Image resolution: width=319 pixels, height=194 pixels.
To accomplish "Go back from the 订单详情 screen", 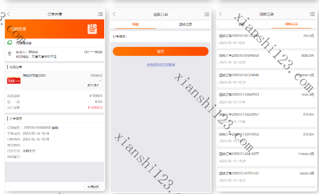I will [8, 14].
